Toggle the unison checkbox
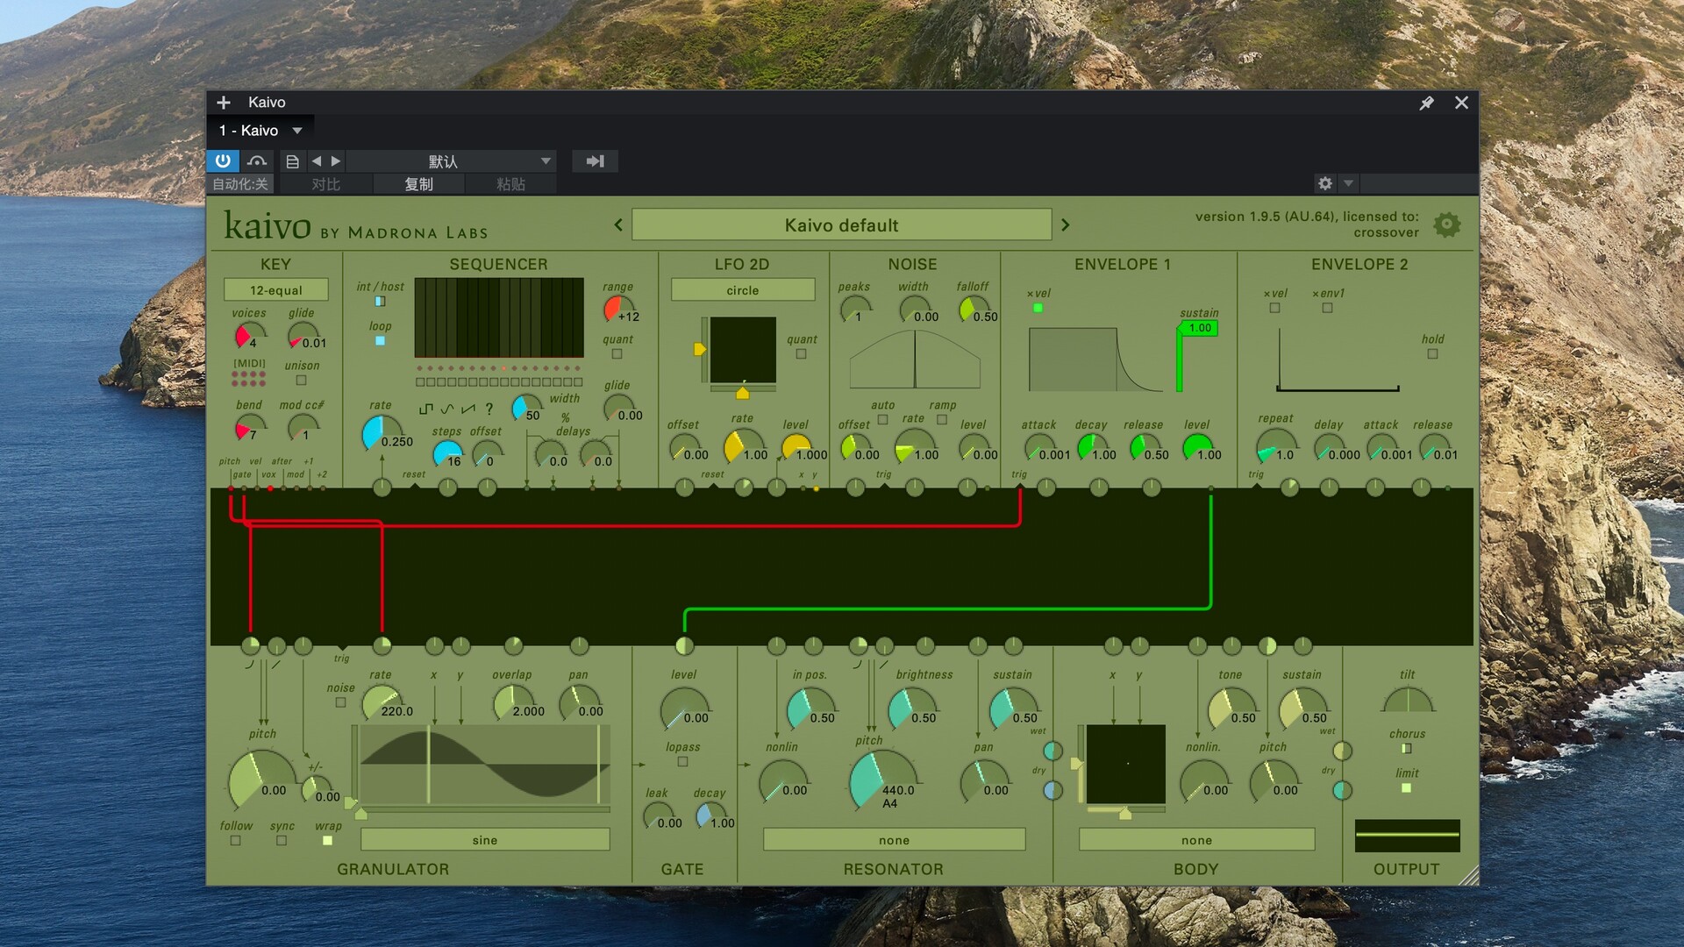This screenshot has width=1684, height=947. 302,381
